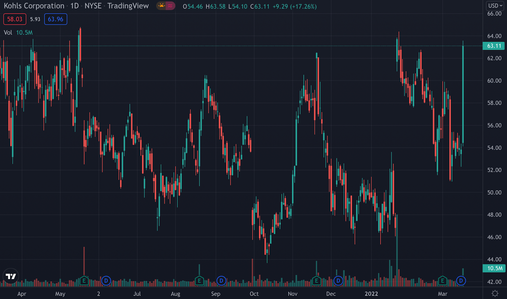Open the earnings marker in late November
This screenshot has width=507, height=299.
pos(316,281)
